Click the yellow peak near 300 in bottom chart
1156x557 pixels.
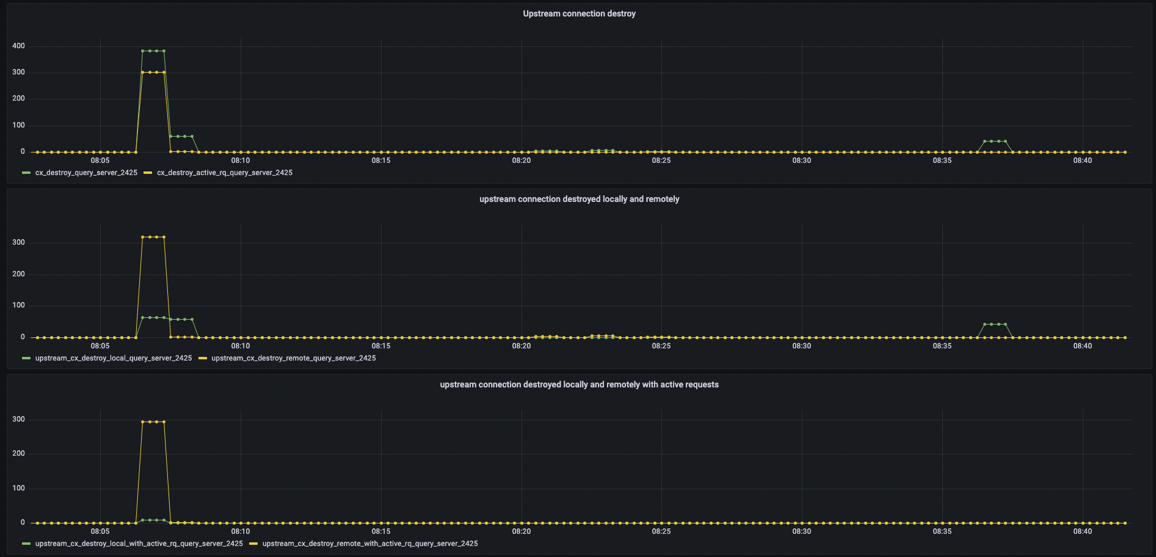coord(153,422)
